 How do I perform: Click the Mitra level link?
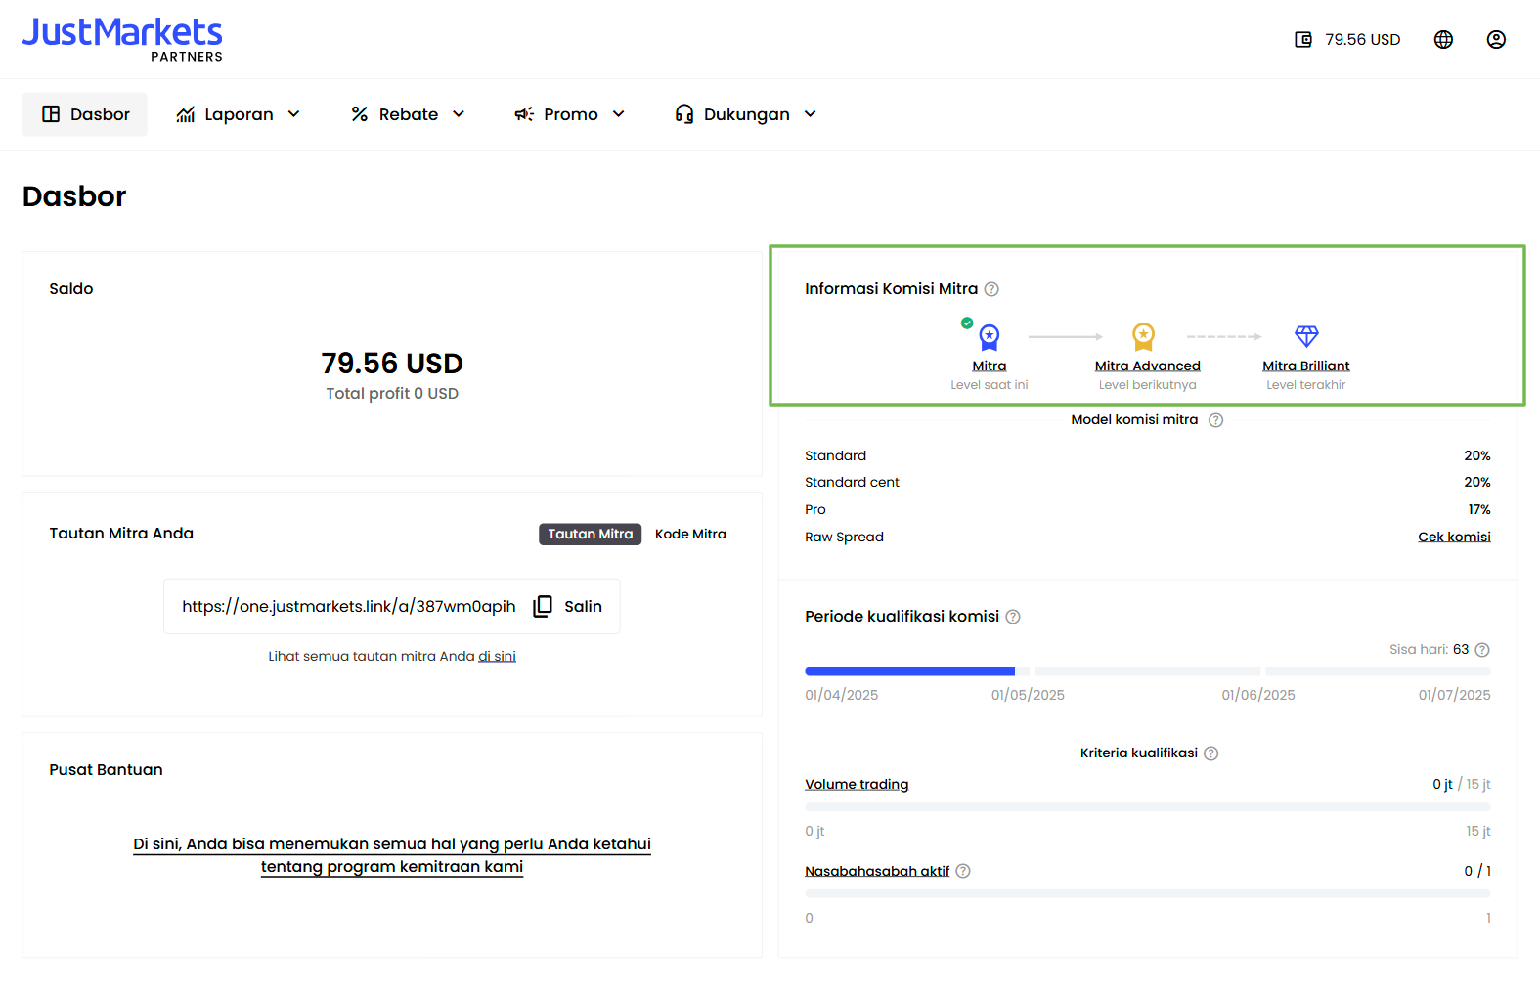[990, 365]
